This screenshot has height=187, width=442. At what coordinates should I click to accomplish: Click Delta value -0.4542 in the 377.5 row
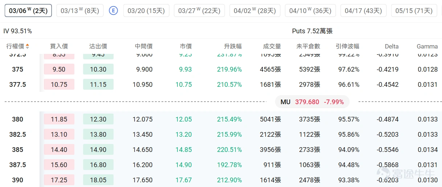tap(388, 85)
